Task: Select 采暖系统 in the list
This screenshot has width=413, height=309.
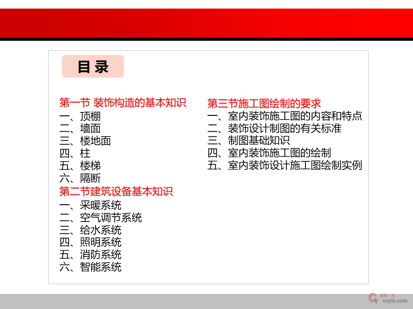Action: click(x=101, y=205)
